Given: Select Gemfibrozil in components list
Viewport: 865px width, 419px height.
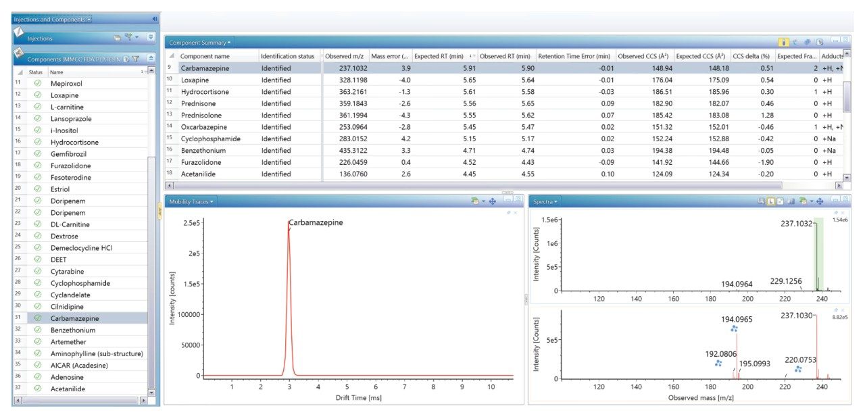Looking at the screenshot, I should click(x=80, y=154).
